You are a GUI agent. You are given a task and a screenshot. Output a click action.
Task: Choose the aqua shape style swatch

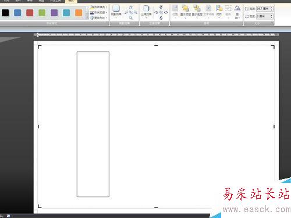point(66,13)
